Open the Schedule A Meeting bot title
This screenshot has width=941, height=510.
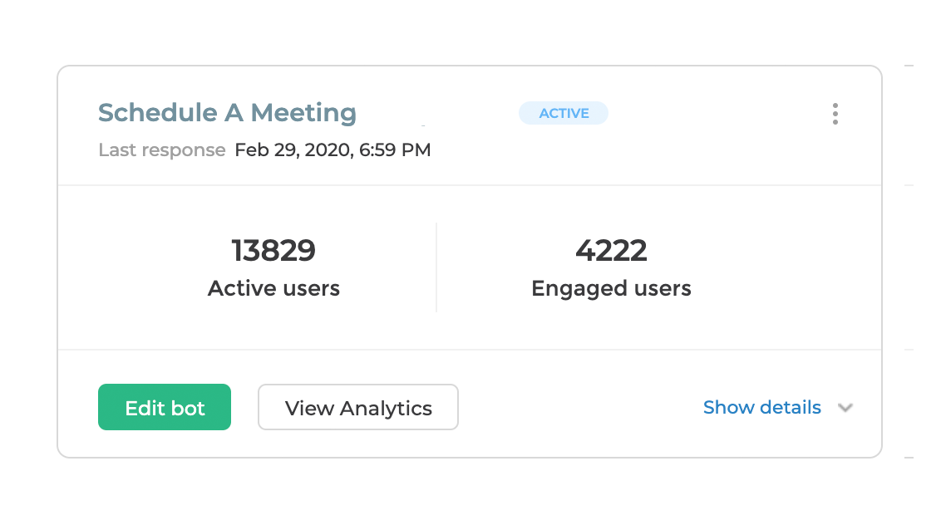(228, 114)
